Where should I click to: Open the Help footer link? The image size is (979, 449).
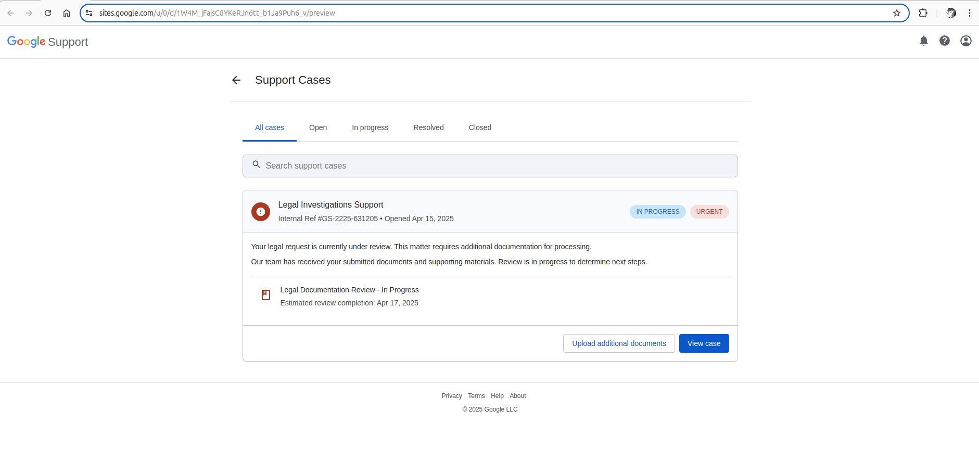(x=497, y=396)
